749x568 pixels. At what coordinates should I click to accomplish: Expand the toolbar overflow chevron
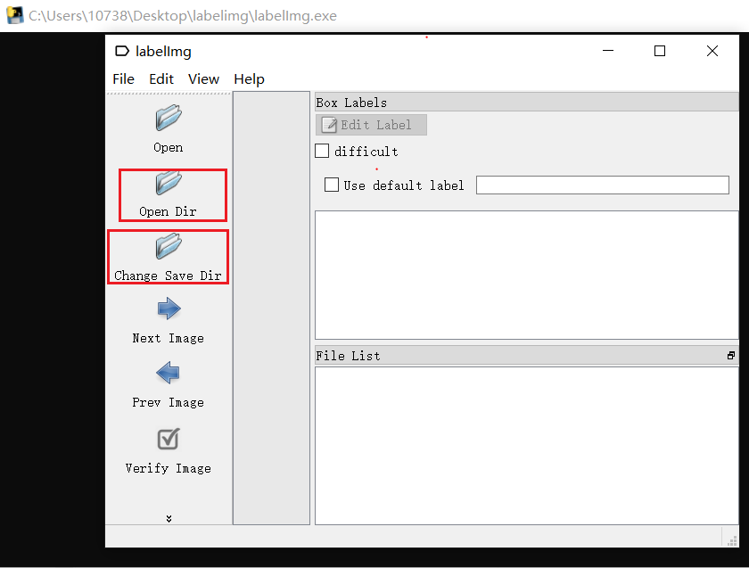(x=169, y=518)
